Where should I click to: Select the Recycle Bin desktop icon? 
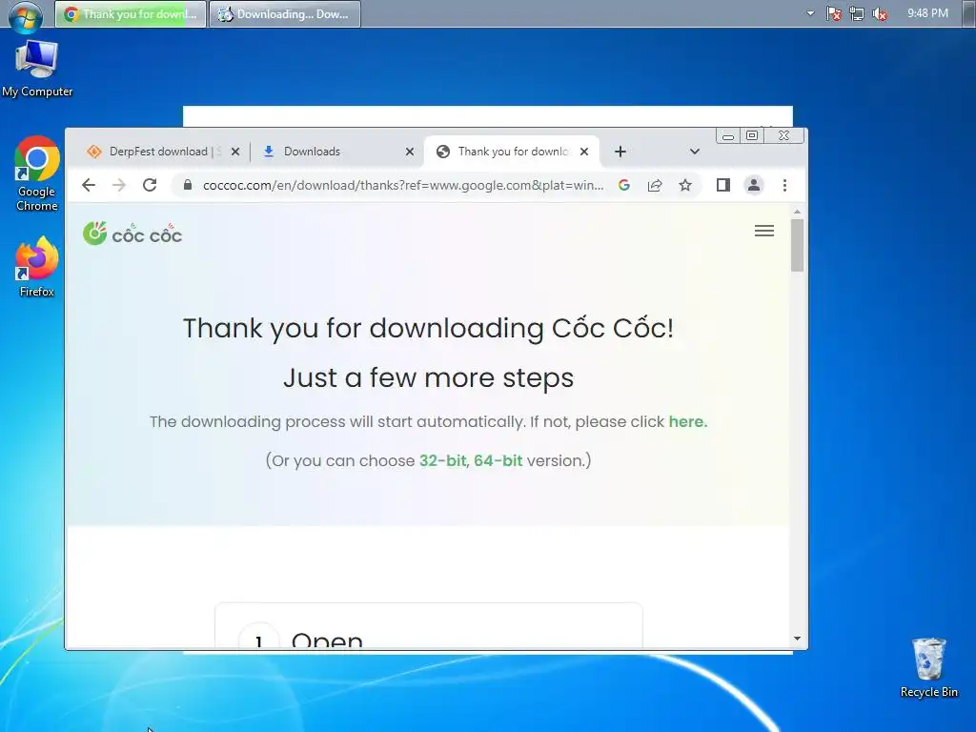coord(928,667)
